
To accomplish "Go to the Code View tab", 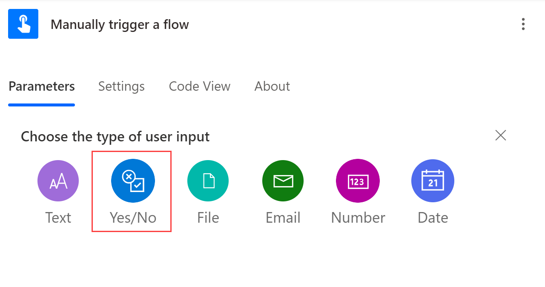I will 200,86.
